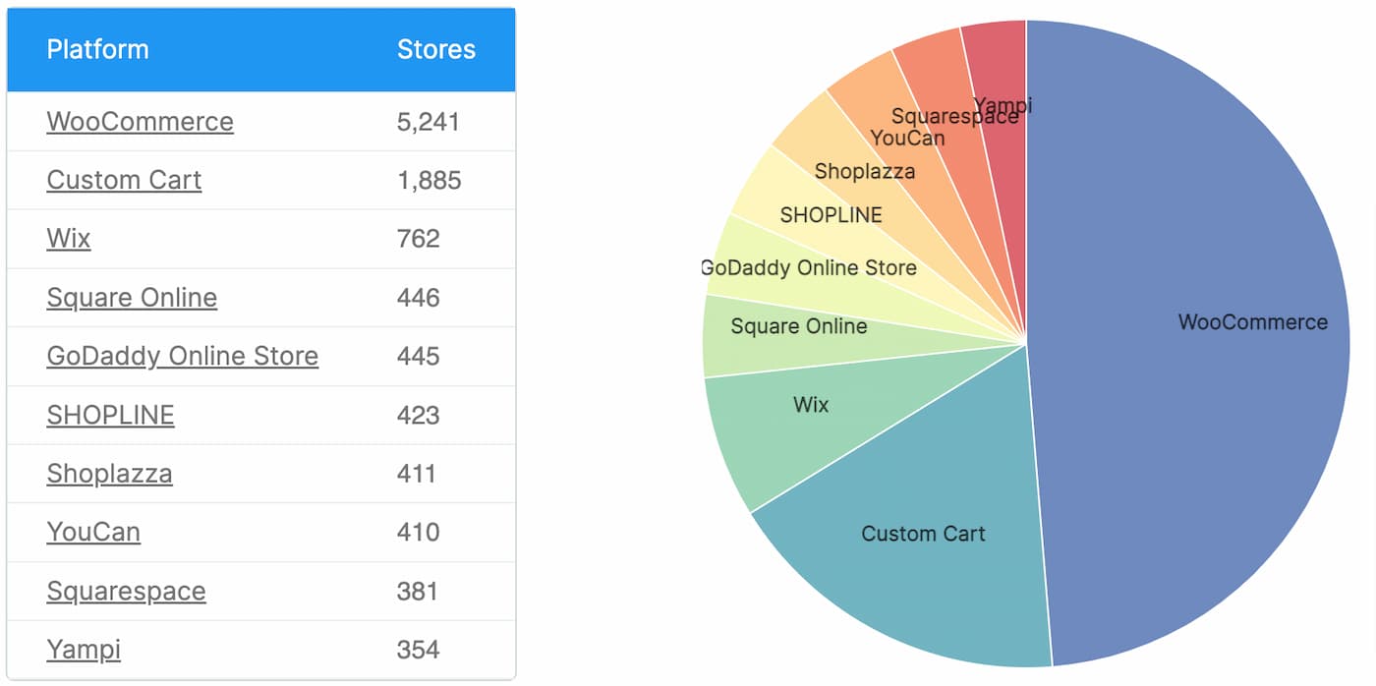Image resolution: width=1376 pixels, height=686 pixels.
Task: Click the Shoplazza label on the chart
Action: [x=864, y=171]
